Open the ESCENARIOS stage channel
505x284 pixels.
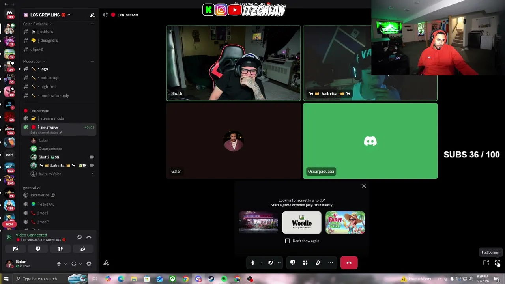[x=58, y=195]
